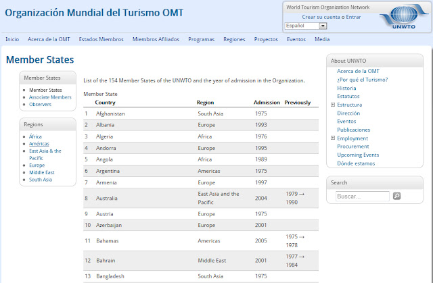This screenshot has height=283, width=433.
Task: Click Afghanistan in the table
Action: 110,113
